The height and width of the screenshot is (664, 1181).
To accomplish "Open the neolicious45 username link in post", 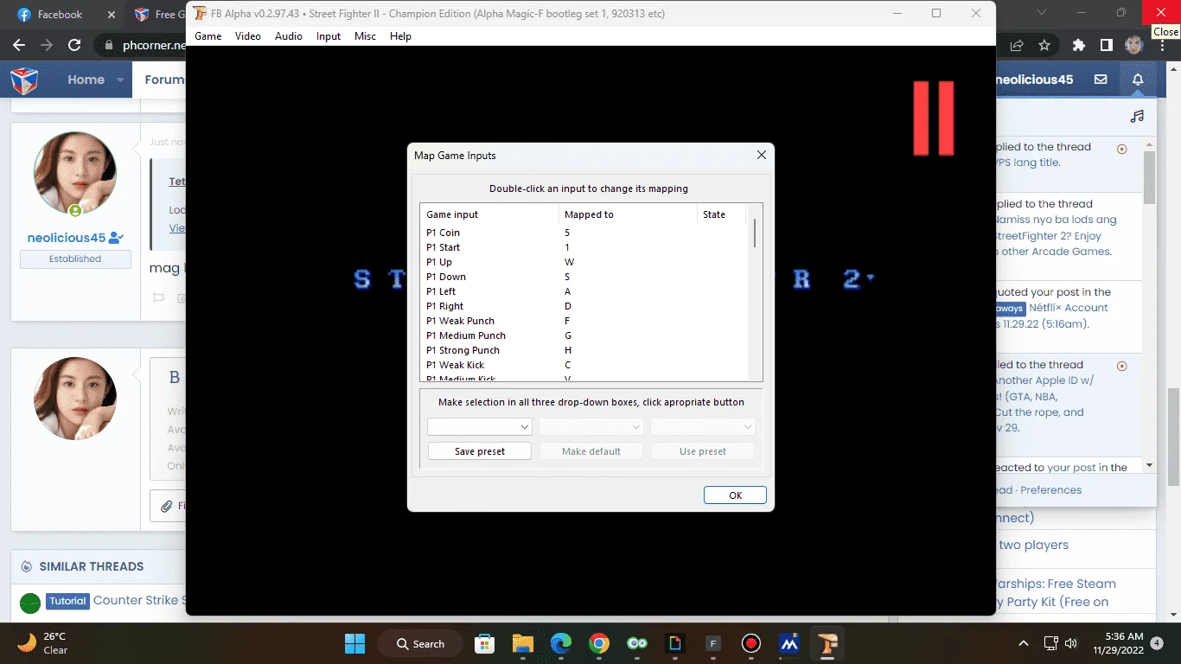I will click(67, 238).
